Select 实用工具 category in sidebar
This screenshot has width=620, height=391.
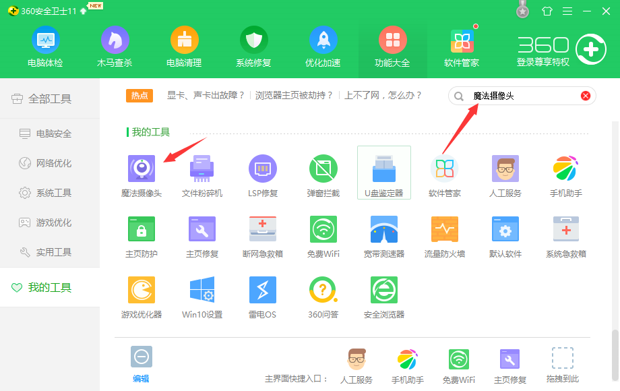click(x=50, y=252)
